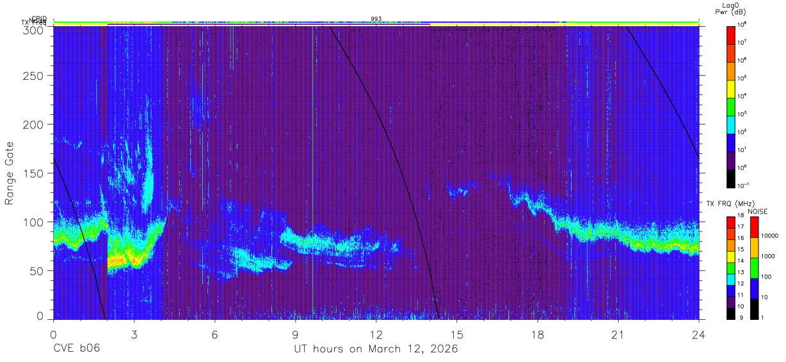Select the green segment of TX FRQ colorbar

pos(731,268)
